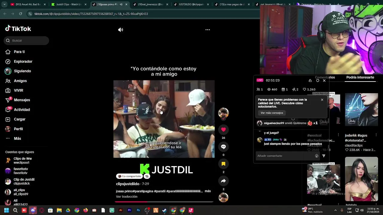This screenshot has width=383, height=215.
Task: Switch to Anuel AA YouTube tab
Action: tap(28, 4)
